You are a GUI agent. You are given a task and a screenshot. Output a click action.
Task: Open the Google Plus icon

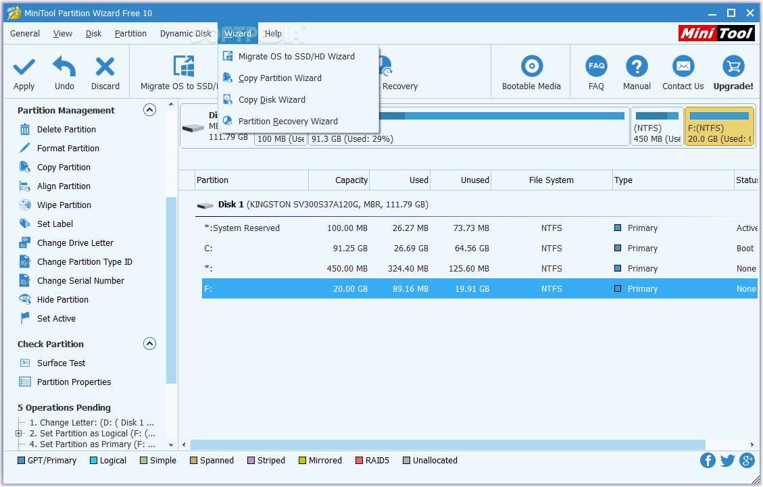tap(747, 460)
